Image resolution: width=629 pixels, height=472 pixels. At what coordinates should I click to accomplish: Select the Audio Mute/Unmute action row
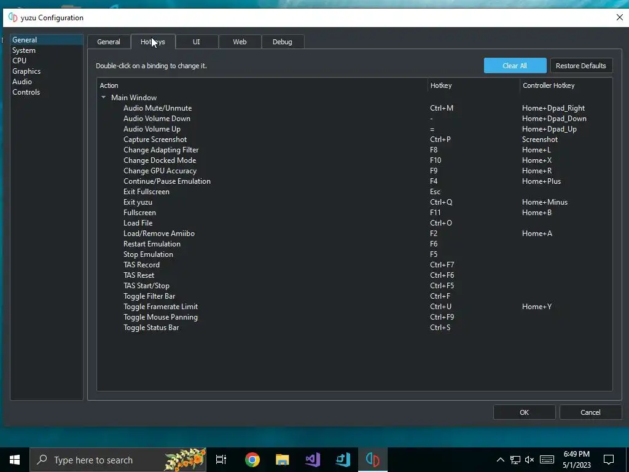coord(158,108)
